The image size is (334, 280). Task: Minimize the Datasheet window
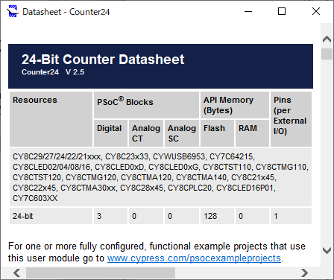pos(248,11)
